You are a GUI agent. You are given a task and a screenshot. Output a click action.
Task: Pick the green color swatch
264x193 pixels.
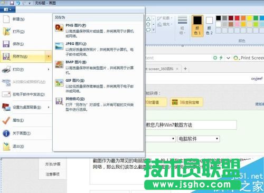[256, 18]
